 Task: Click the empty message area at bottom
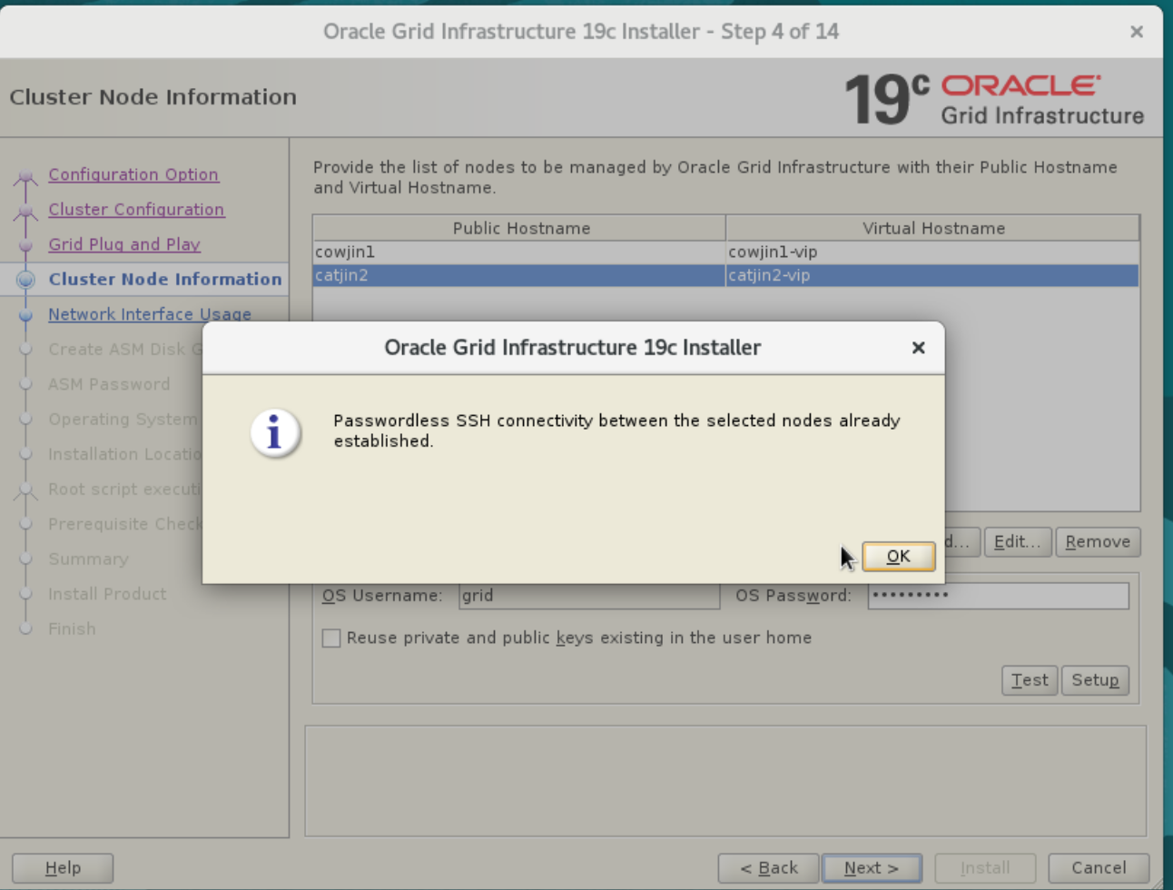[725, 781]
